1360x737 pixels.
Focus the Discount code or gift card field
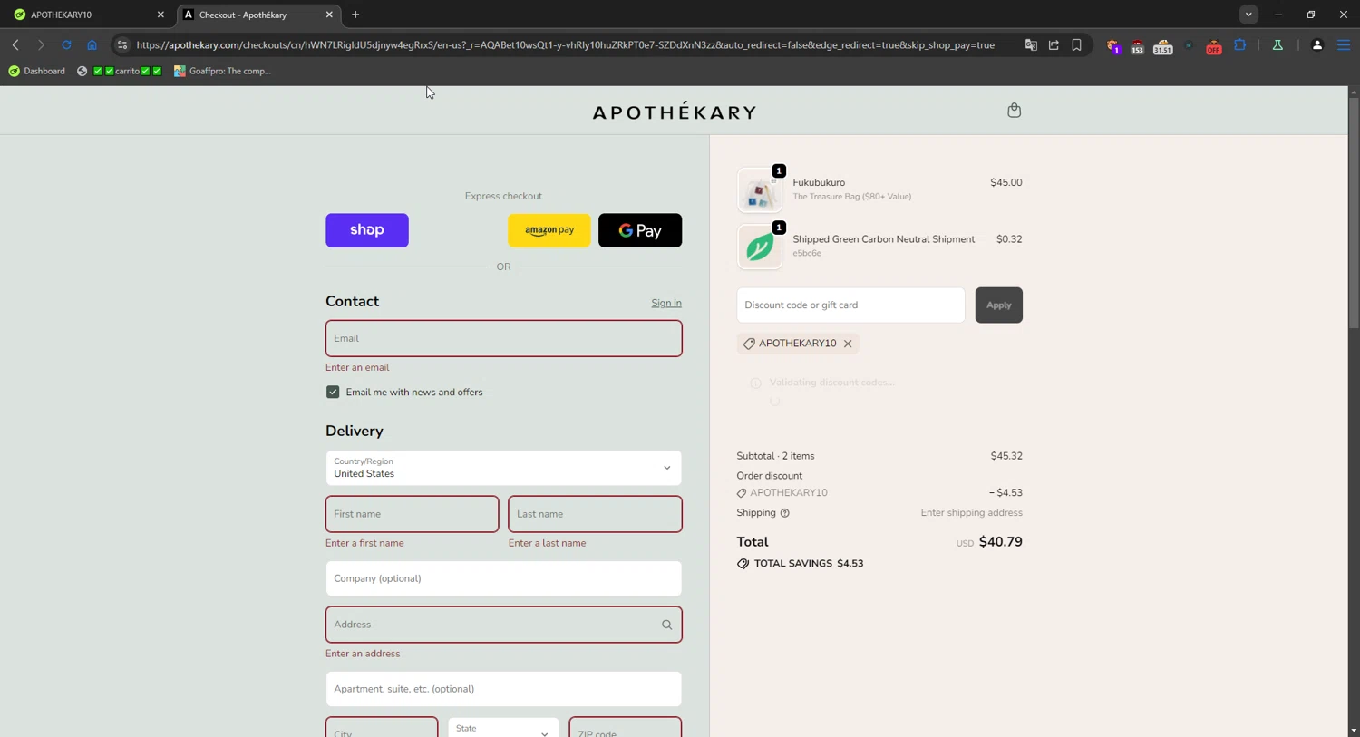(x=850, y=305)
